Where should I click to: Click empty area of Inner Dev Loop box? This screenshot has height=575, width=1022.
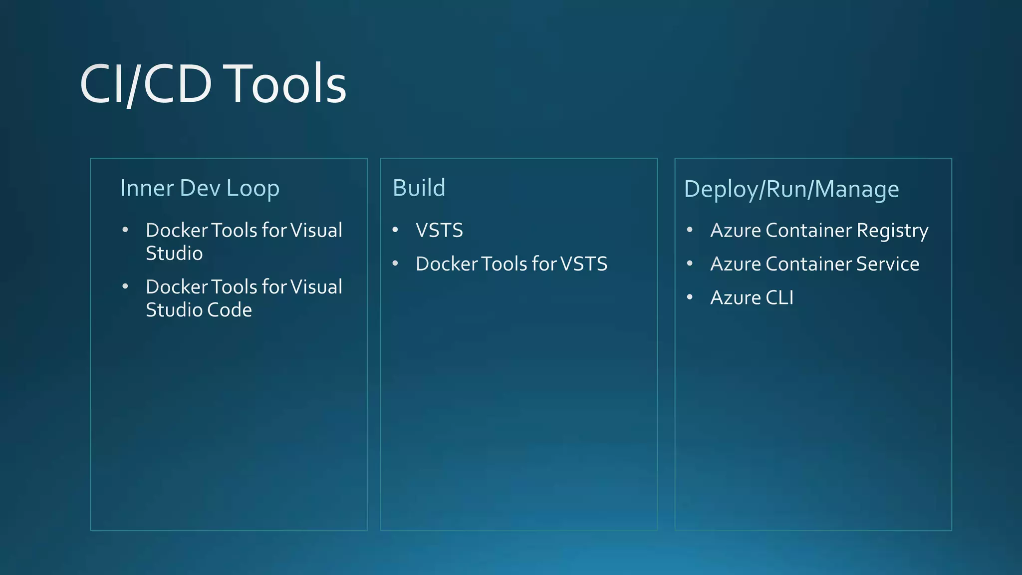coord(229,424)
